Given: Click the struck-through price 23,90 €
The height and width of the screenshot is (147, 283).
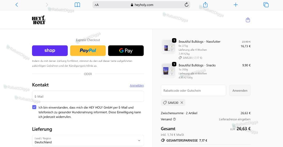Looking at the screenshot, I should coord(246,42).
